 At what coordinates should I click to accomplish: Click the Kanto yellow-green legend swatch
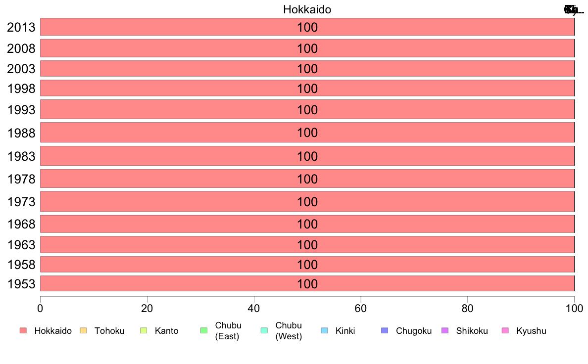[144, 330]
